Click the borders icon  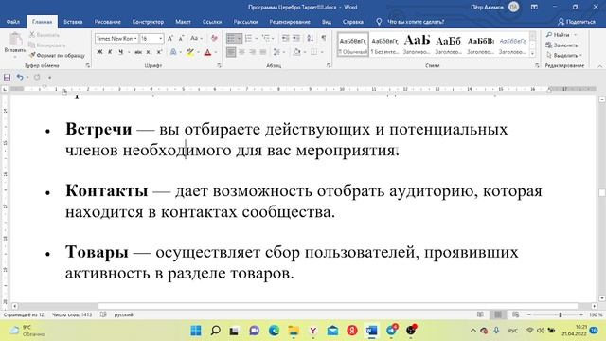[313, 52]
